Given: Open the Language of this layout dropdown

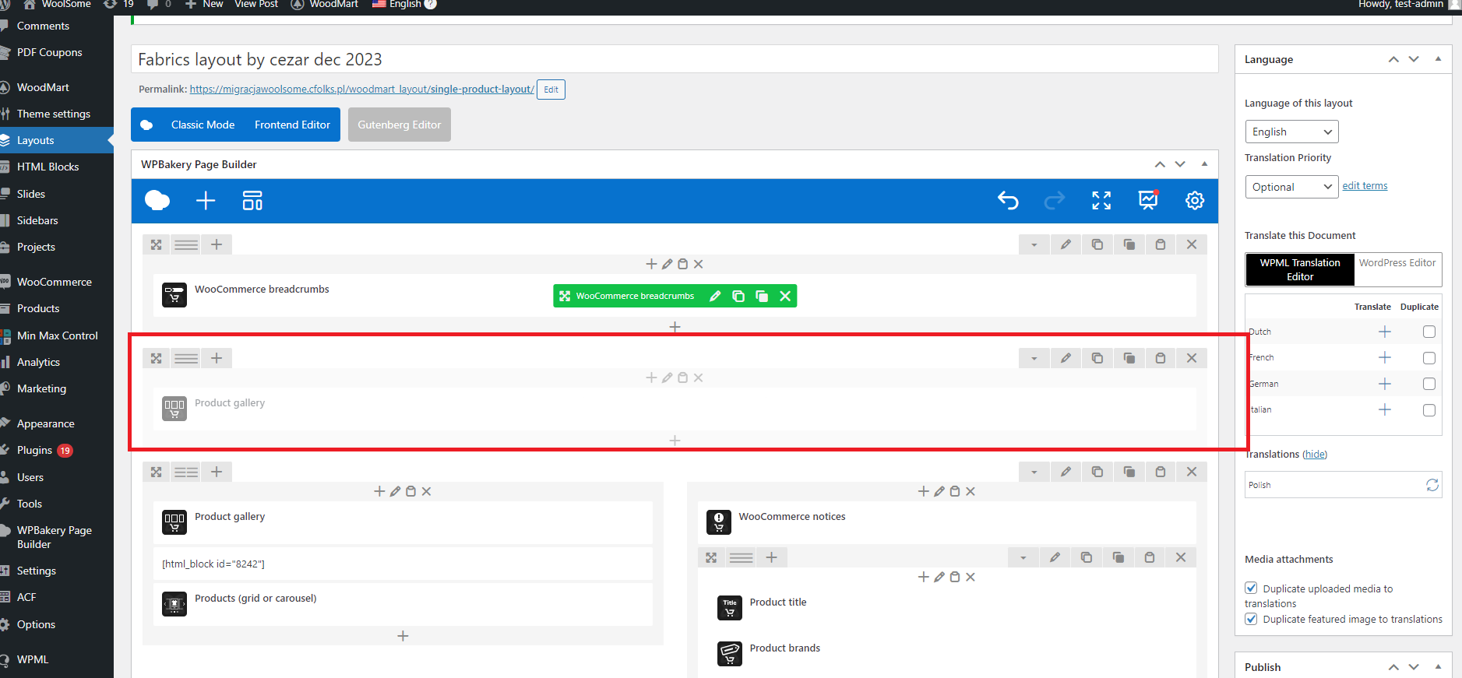Looking at the screenshot, I should pyautogui.click(x=1291, y=132).
